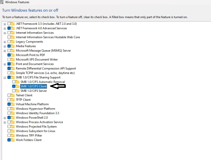Screen dimensions: 211x160
Task: Collapse SMB 1.0/CIFS File Sharing Support
Action: tap(5, 77)
